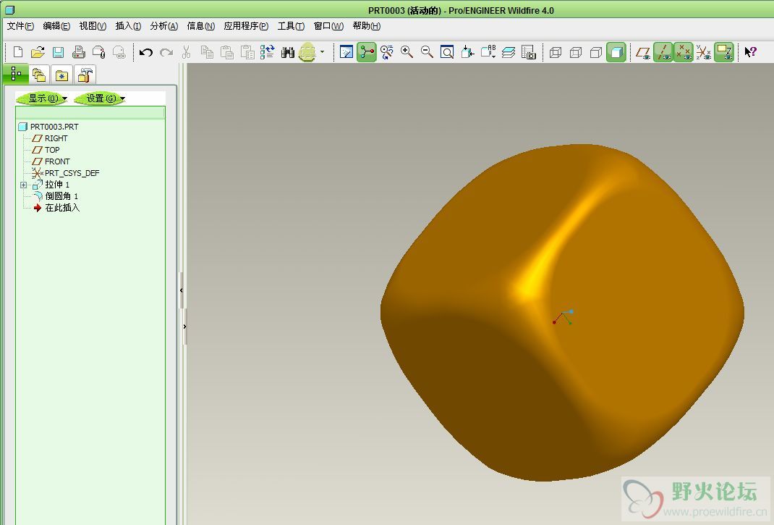The image size is (774, 525).
Task: Print the current model
Action: (79, 52)
